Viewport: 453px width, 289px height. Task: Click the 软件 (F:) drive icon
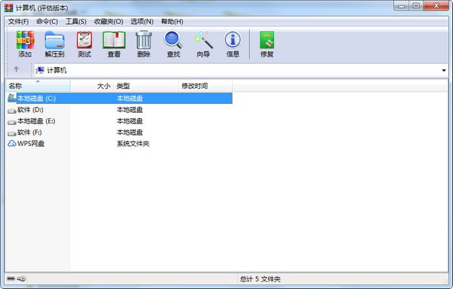12,133
